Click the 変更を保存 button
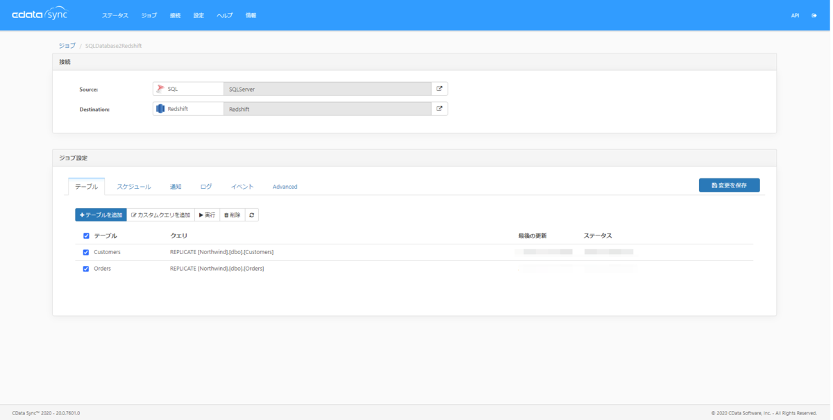The image size is (833, 420). 729,185
